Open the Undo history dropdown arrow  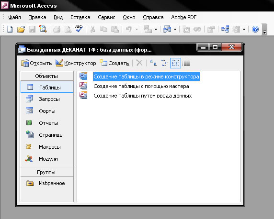click(137, 29)
